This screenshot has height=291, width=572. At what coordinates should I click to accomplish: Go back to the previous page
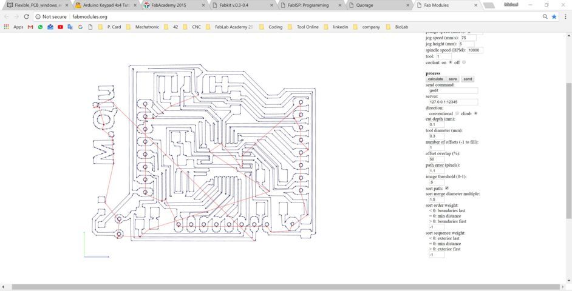tap(6, 17)
